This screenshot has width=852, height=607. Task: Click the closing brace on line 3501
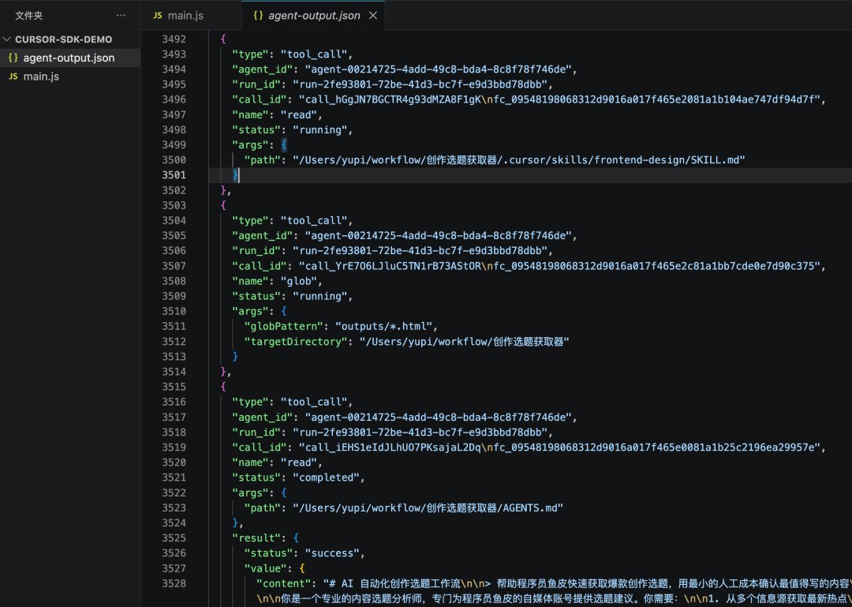(235, 175)
